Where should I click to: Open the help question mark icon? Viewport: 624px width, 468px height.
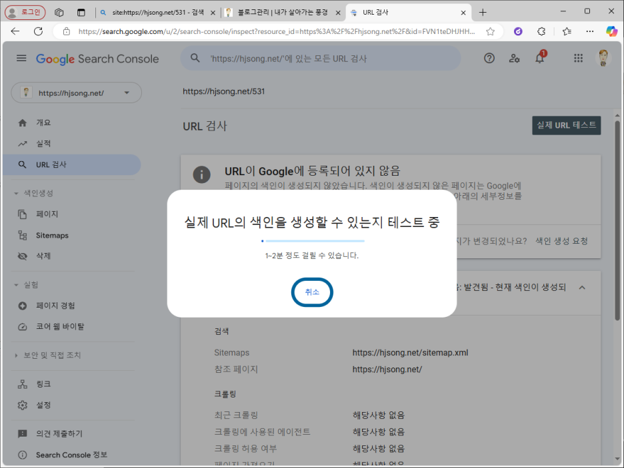tap(489, 59)
